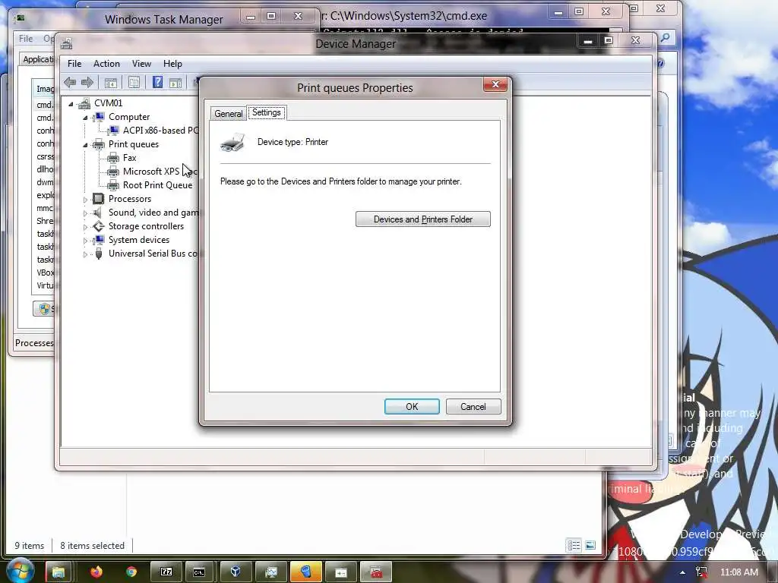
Task: Expand the Sound, video and game node
Action: [x=85, y=213]
